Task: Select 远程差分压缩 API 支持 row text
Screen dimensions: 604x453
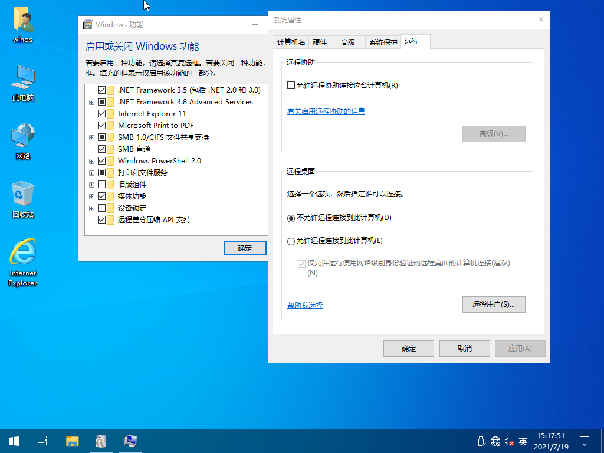Action: tap(154, 220)
